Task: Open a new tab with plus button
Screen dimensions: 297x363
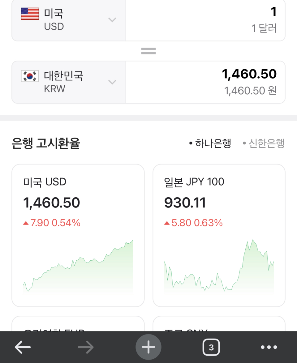Action: click(148, 347)
